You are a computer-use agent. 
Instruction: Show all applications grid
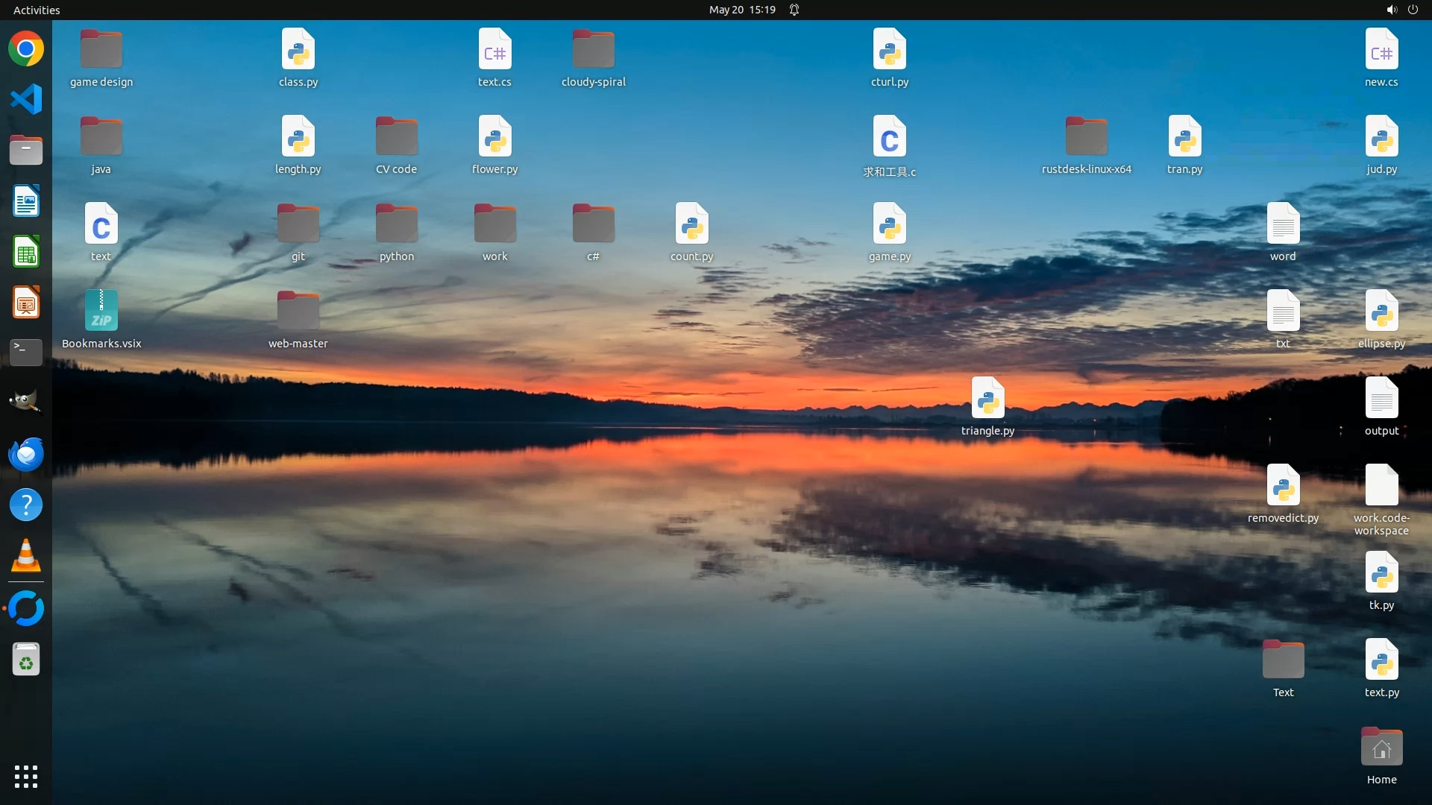pos(26,776)
